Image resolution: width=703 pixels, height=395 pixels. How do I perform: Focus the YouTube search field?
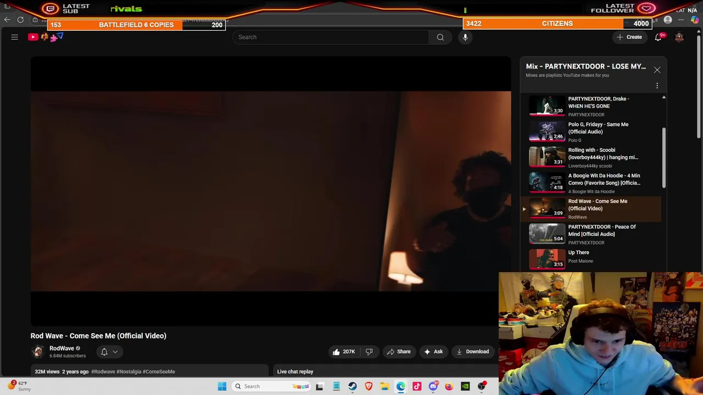pyautogui.click(x=331, y=37)
